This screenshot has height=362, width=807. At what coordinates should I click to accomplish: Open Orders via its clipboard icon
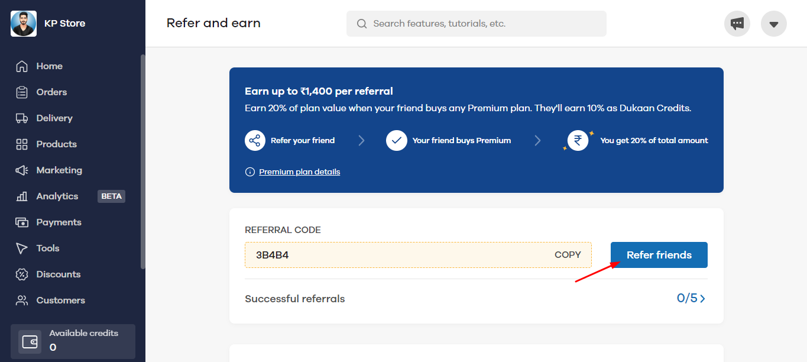(x=22, y=92)
